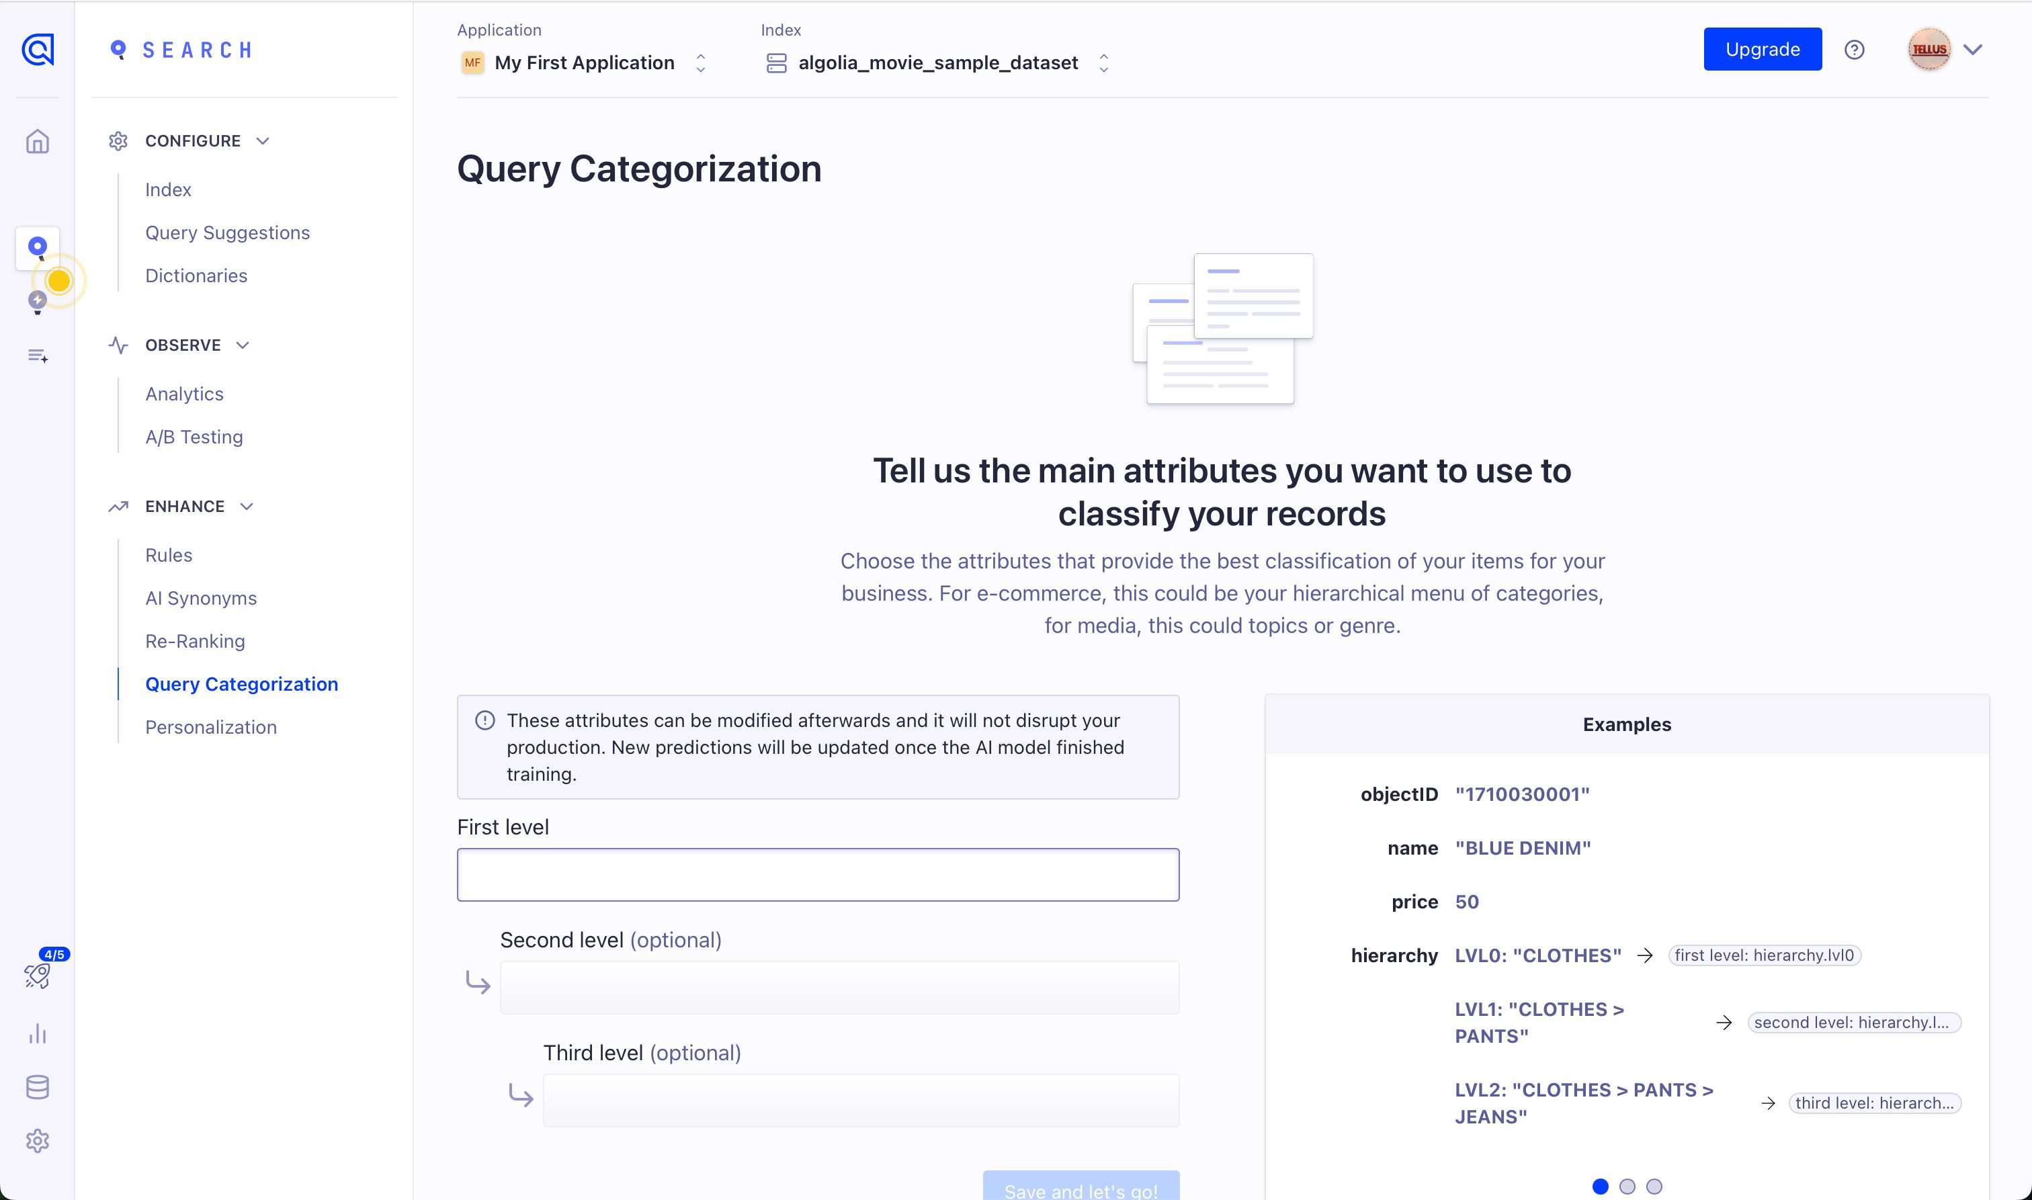Click the Upgrade button
Image resolution: width=2032 pixels, height=1200 pixels.
click(x=1762, y=49)
